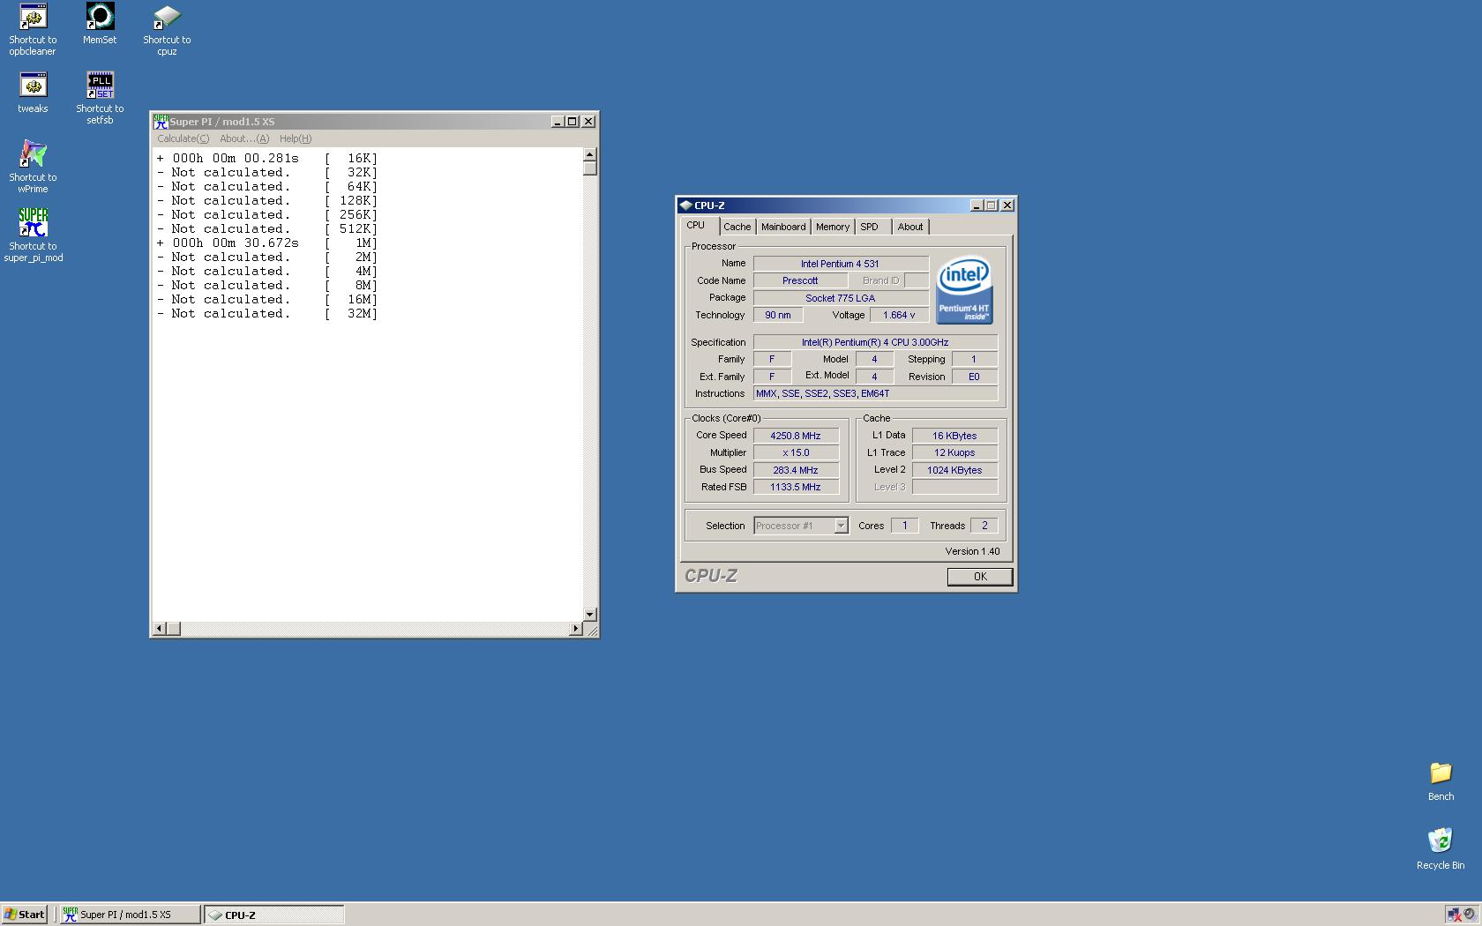Click the Name field Intel Pentium 4 531
The width and height of the screenshot is (1482, 926).
click(841, 264)
